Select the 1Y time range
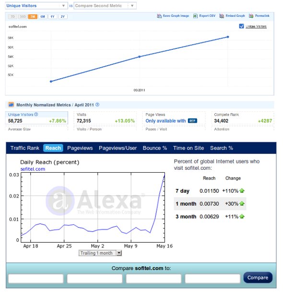Screen dimensions: 283x293 coord(53,17)
